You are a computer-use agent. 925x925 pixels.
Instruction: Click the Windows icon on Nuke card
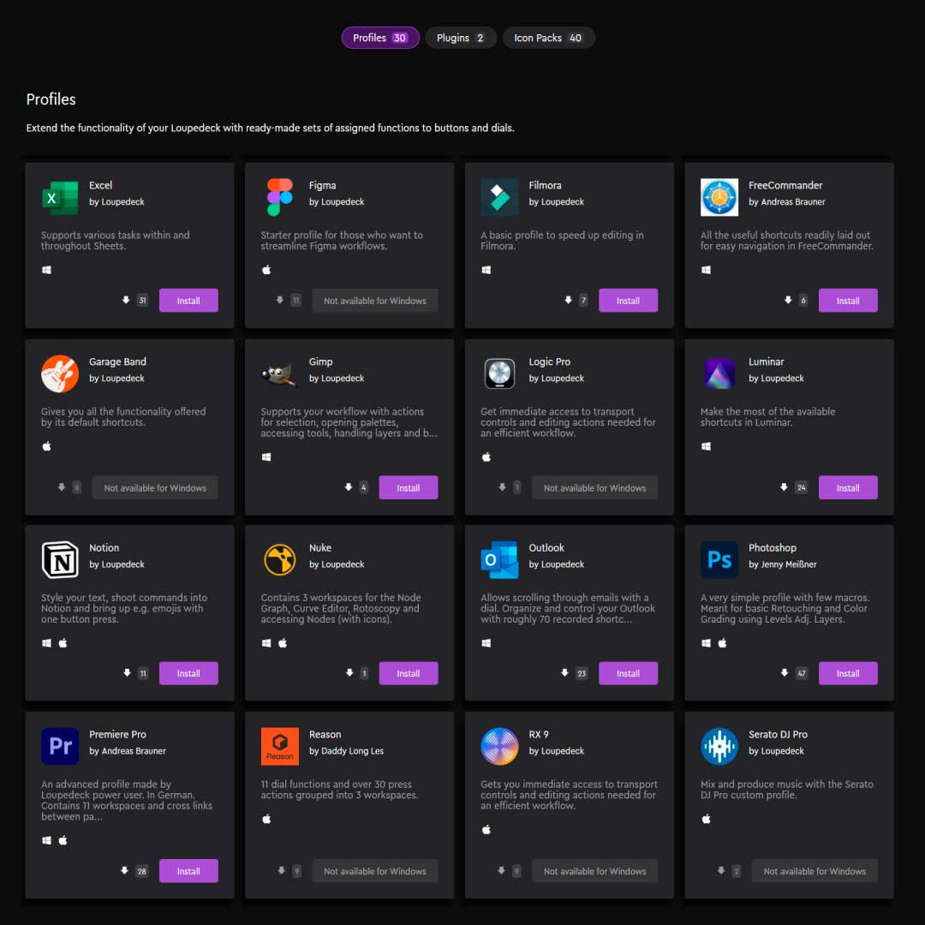(x=266, y=643)
